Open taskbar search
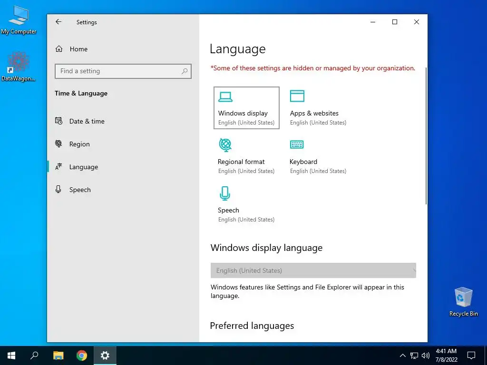The height and width of the screenshot is (365, 487). 34,355
